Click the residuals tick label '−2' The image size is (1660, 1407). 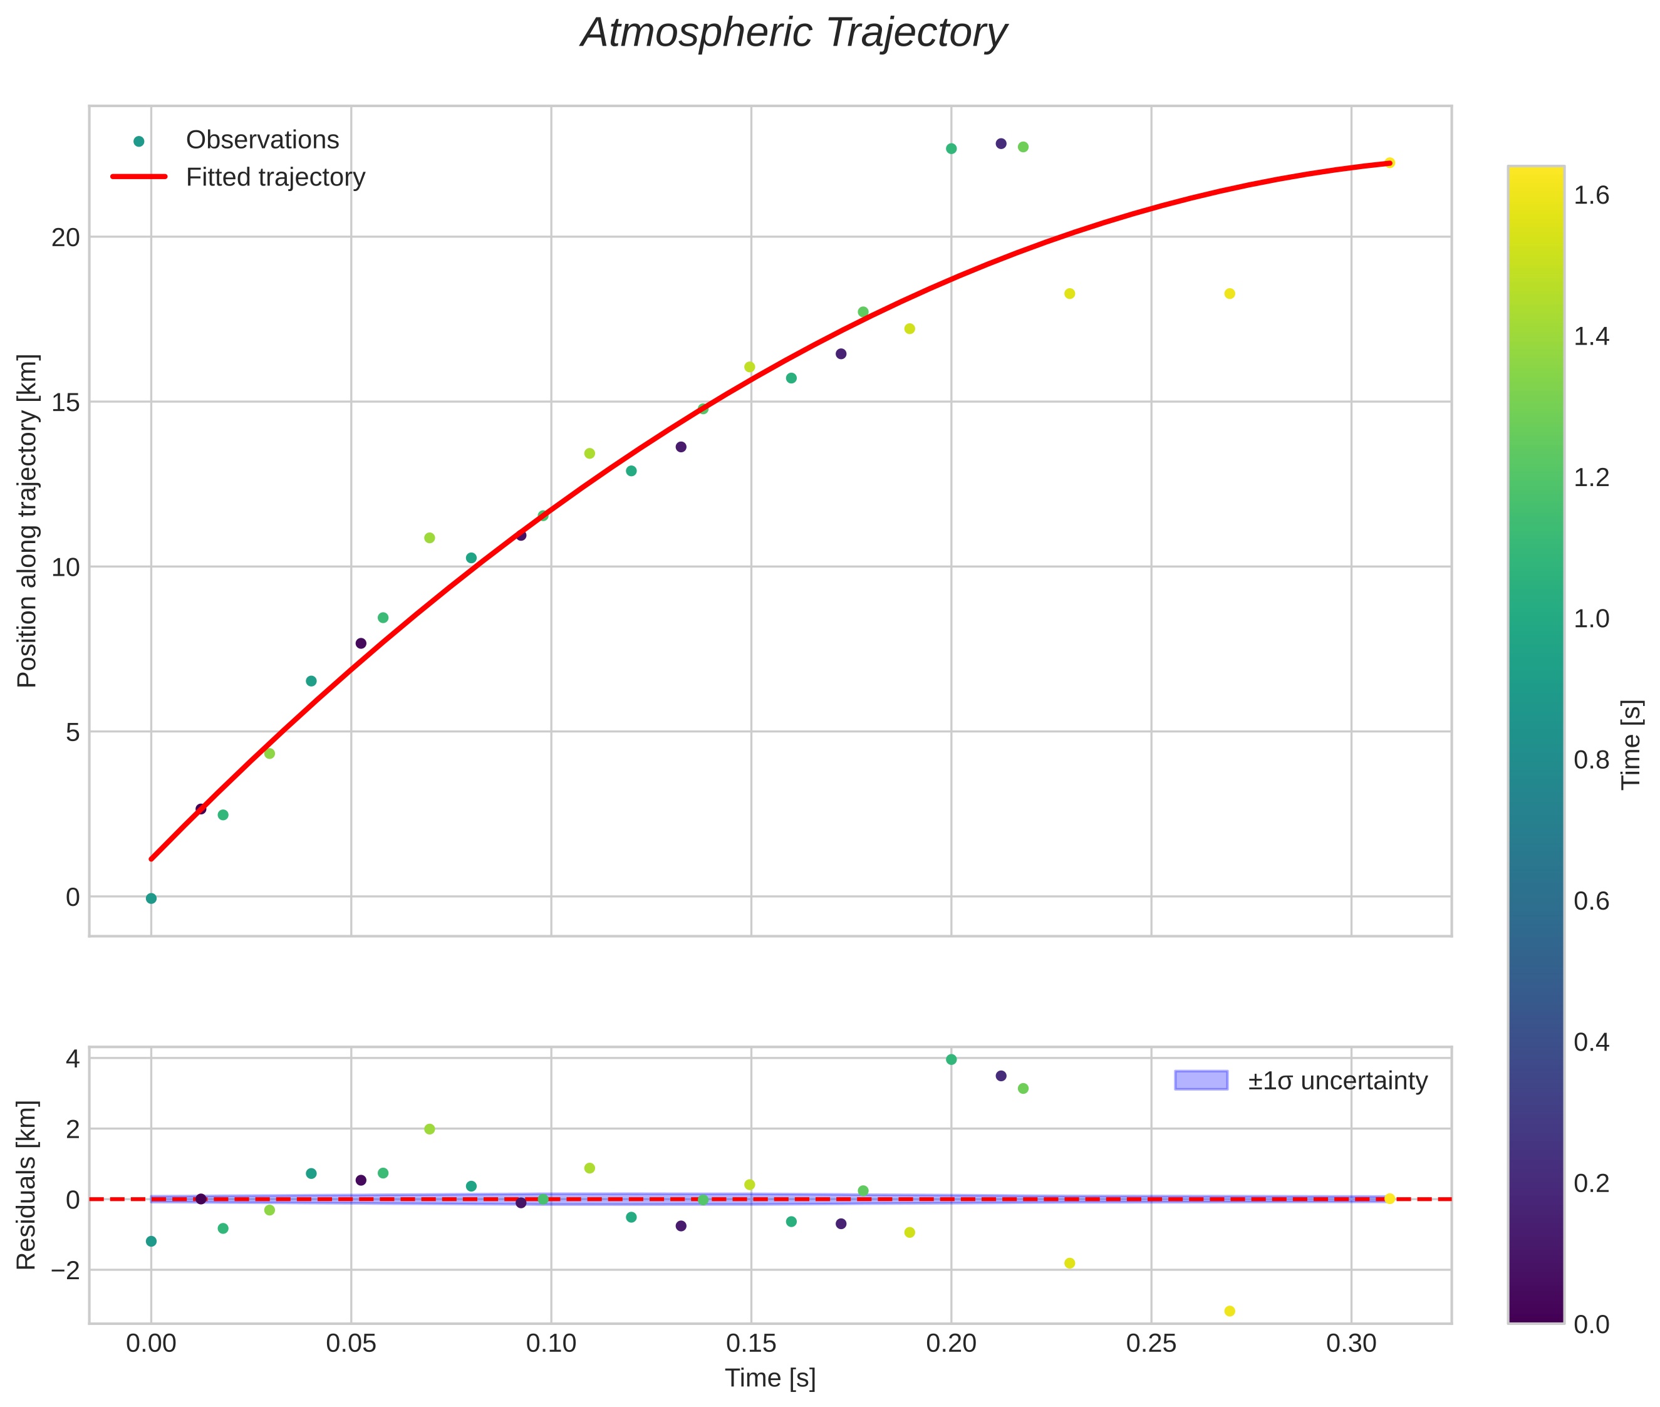tap(66, 1270)
